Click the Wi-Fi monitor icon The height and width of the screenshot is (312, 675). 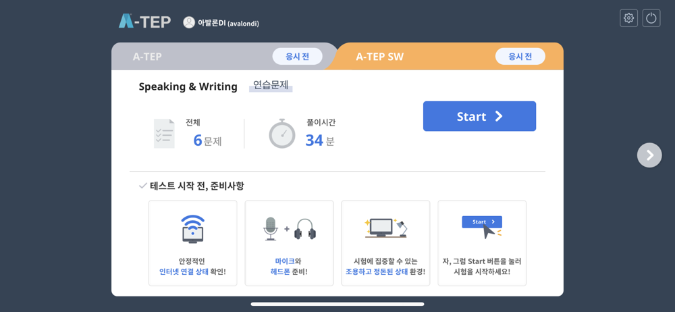[x=192, y=229]
